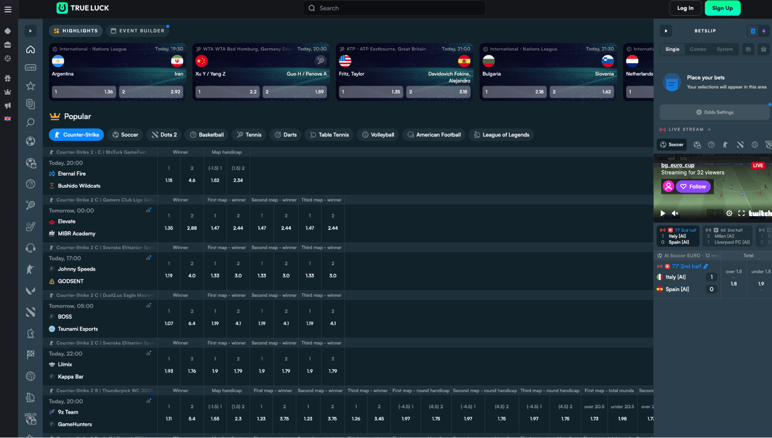Collapse the betslip panel
Viewport: 772px width, 438px height.
tap(666, 31)
